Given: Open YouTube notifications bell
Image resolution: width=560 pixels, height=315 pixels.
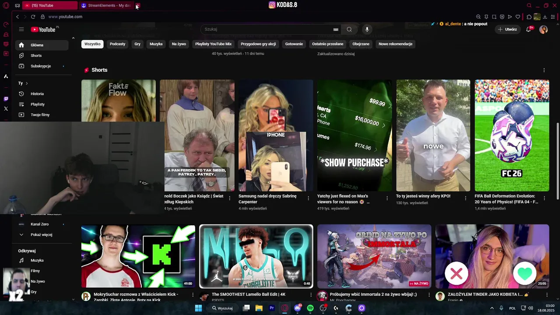Looking at the screenshot, I should pos(528,29).
